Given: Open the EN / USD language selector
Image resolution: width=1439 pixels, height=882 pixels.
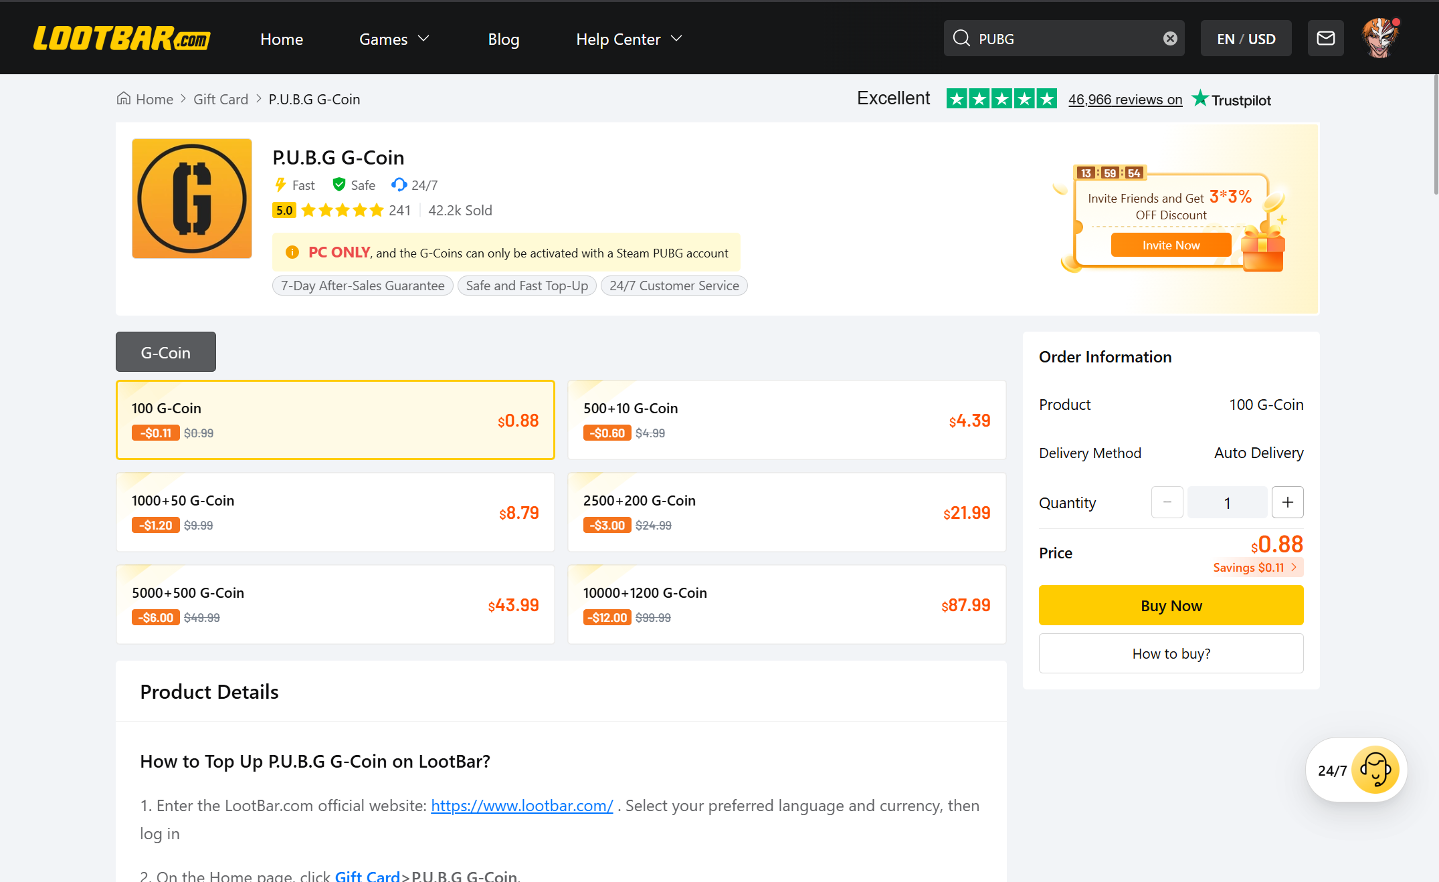Looking at the screenshot, I should pos(1246,38).
